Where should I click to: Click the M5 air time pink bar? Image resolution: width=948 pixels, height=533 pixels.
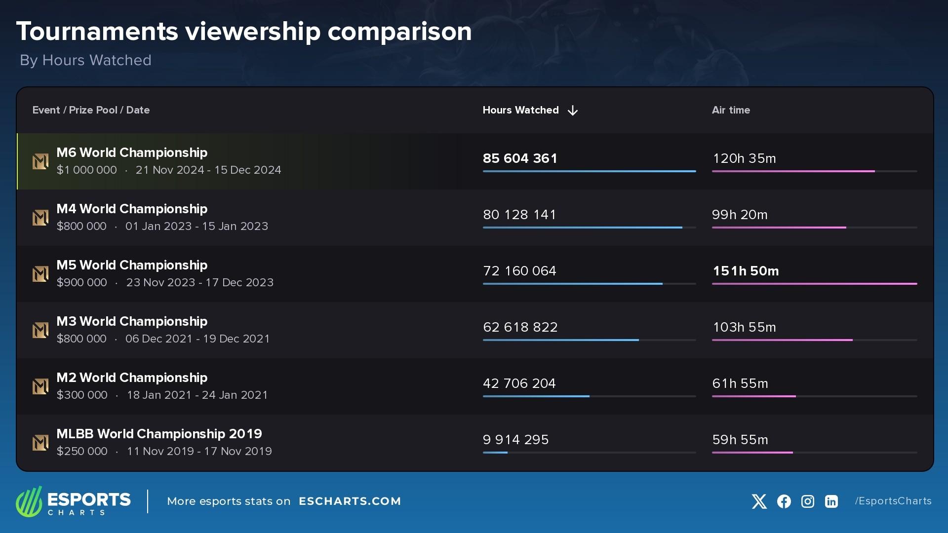(814, 284)
